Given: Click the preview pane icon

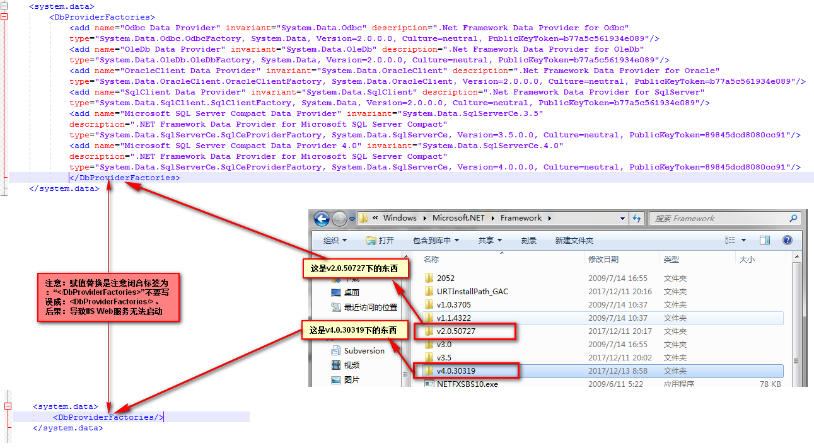Looking at the screenshot, I should point(764,239).
